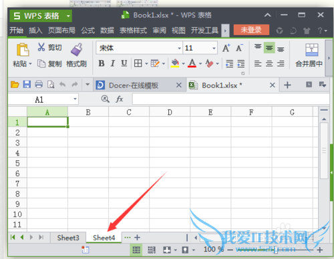
Task: Show more ribbon tabs arrow
Action: (225, 30)
